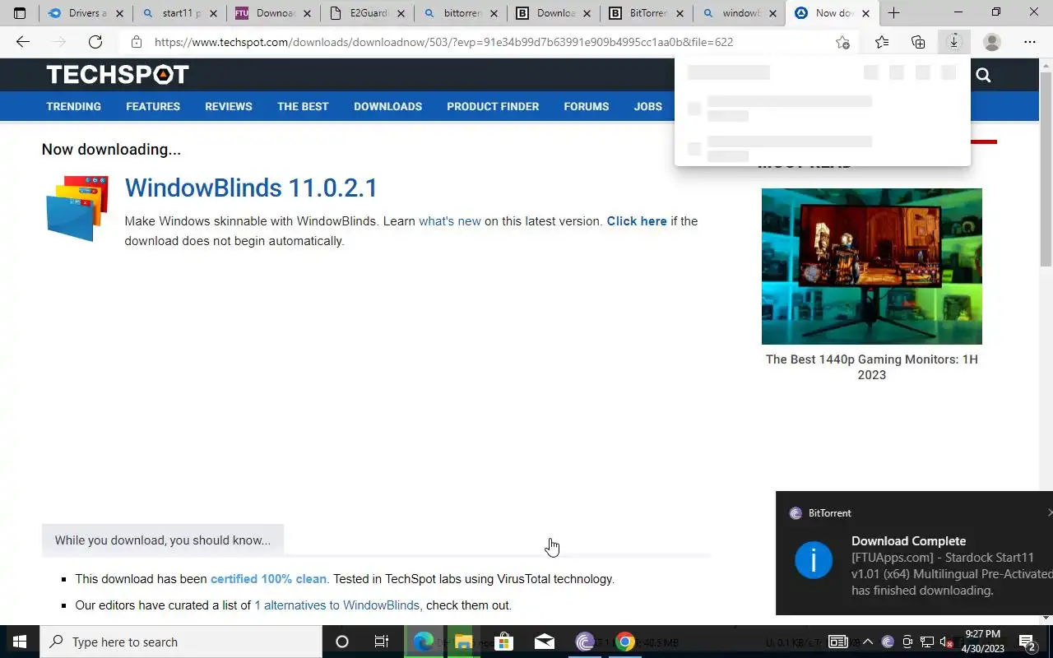Open the Edge tab actions menu icon
The image size is (1053, 658).
click(x=20, y=13)
